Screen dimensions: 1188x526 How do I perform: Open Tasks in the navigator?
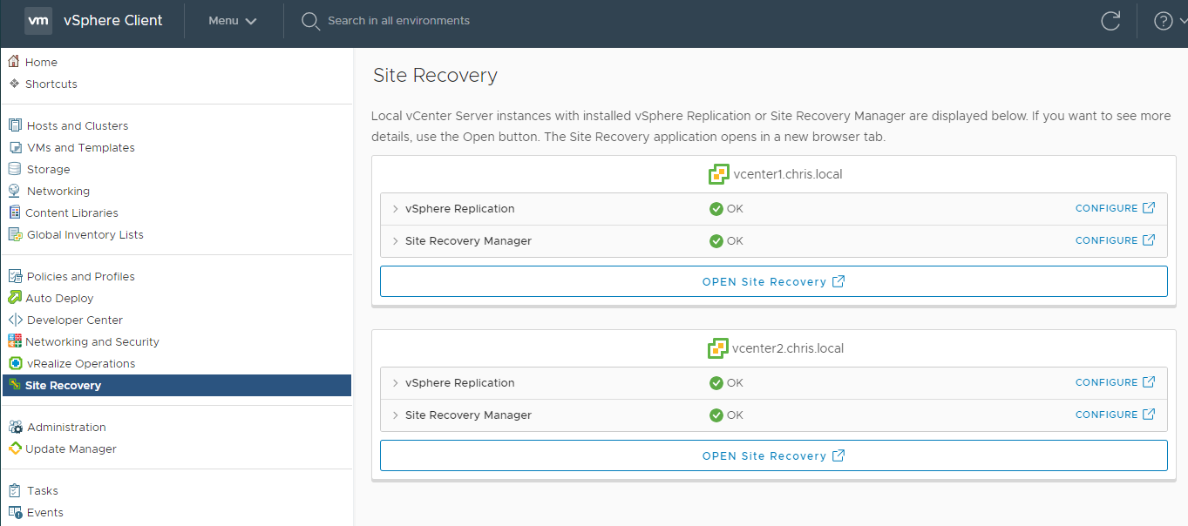(43, 490)
